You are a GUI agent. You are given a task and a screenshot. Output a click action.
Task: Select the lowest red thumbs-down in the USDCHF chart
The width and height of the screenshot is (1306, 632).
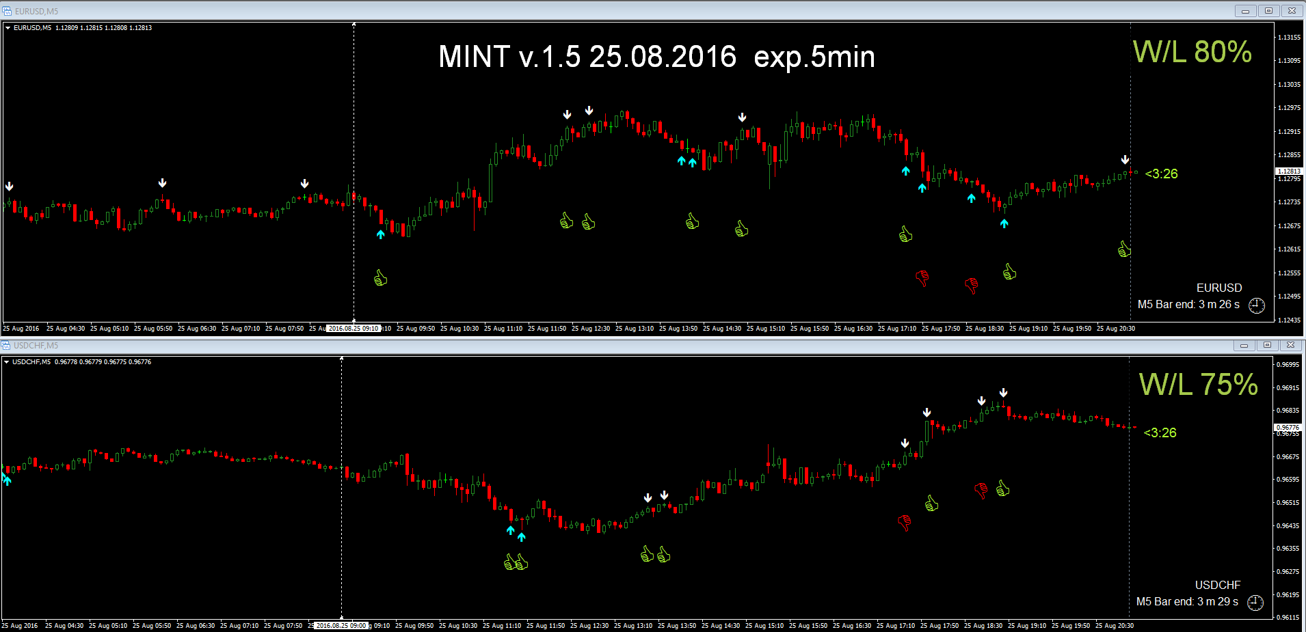905,523
